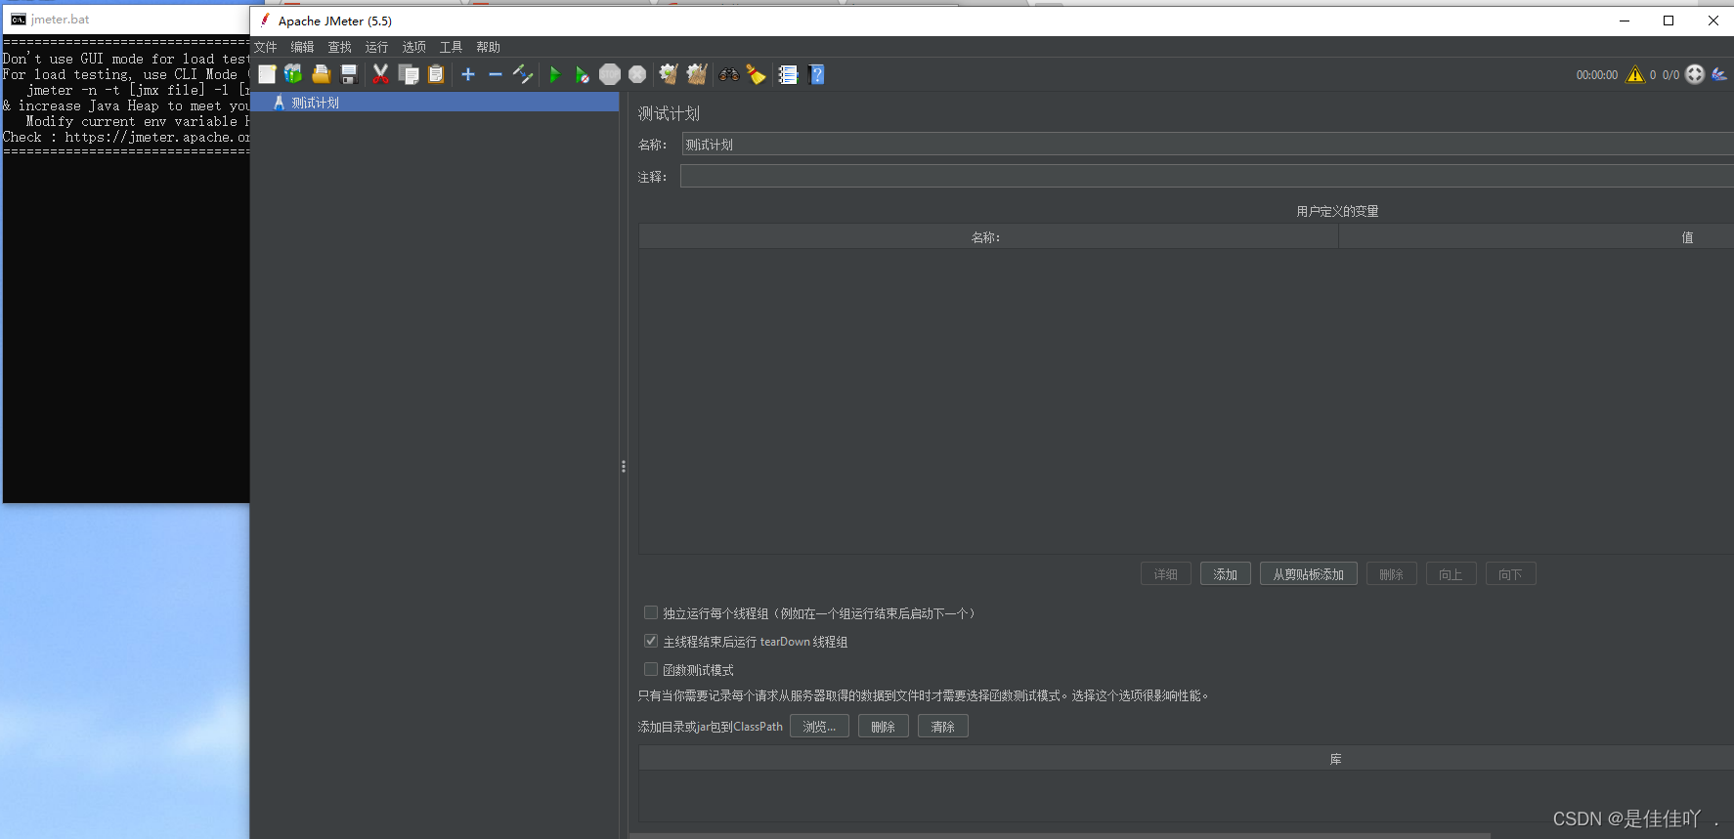Click the 详细 button
1734x839 pixels.
click(x=1166, y=574)
